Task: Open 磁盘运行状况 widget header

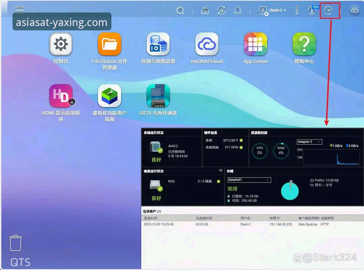Action: tap(153, 171)
